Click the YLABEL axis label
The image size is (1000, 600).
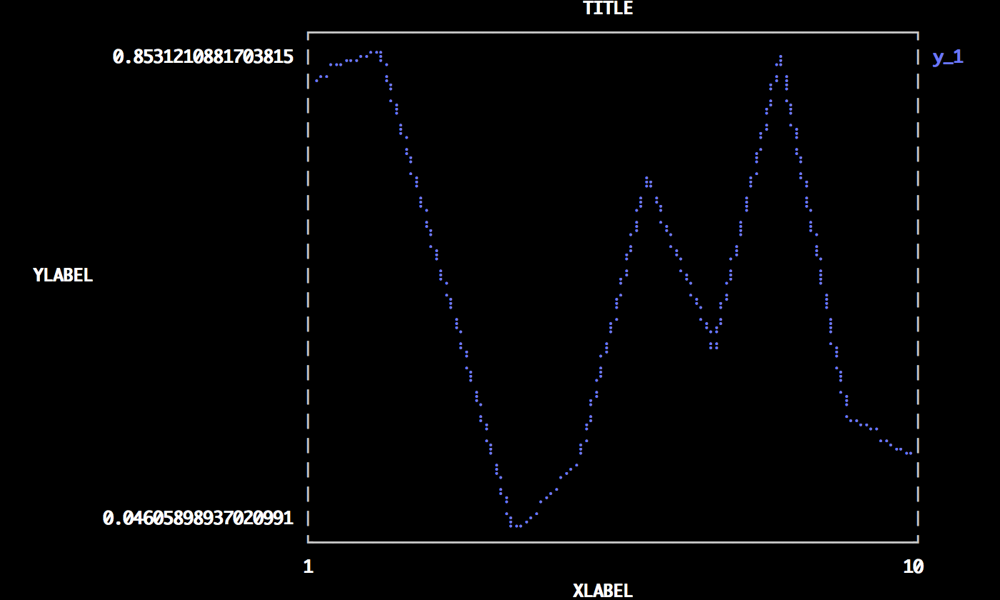[x=63, y=276]
